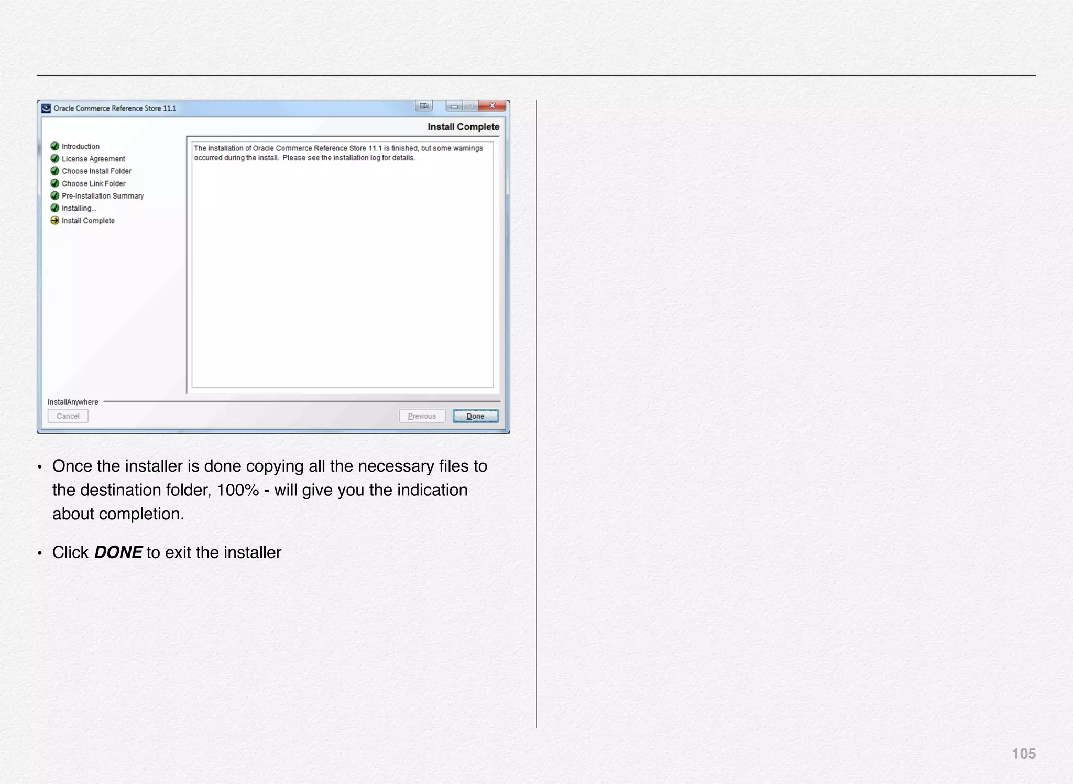Close the Oracle Commerce Reference Store window

click(492, 106)
